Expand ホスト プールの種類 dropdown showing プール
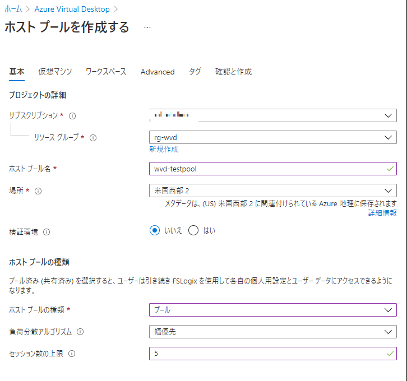Screen dimensions: 407x381 (x=273, y=310)
